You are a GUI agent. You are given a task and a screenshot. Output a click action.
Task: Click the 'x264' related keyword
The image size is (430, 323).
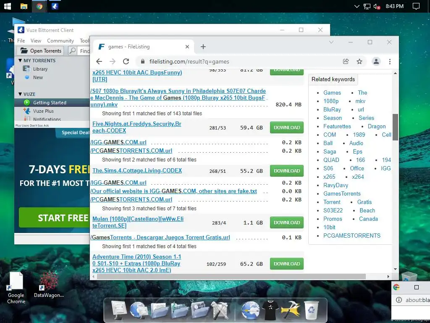358,177
